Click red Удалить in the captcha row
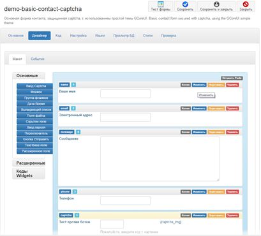 point(232,216)
